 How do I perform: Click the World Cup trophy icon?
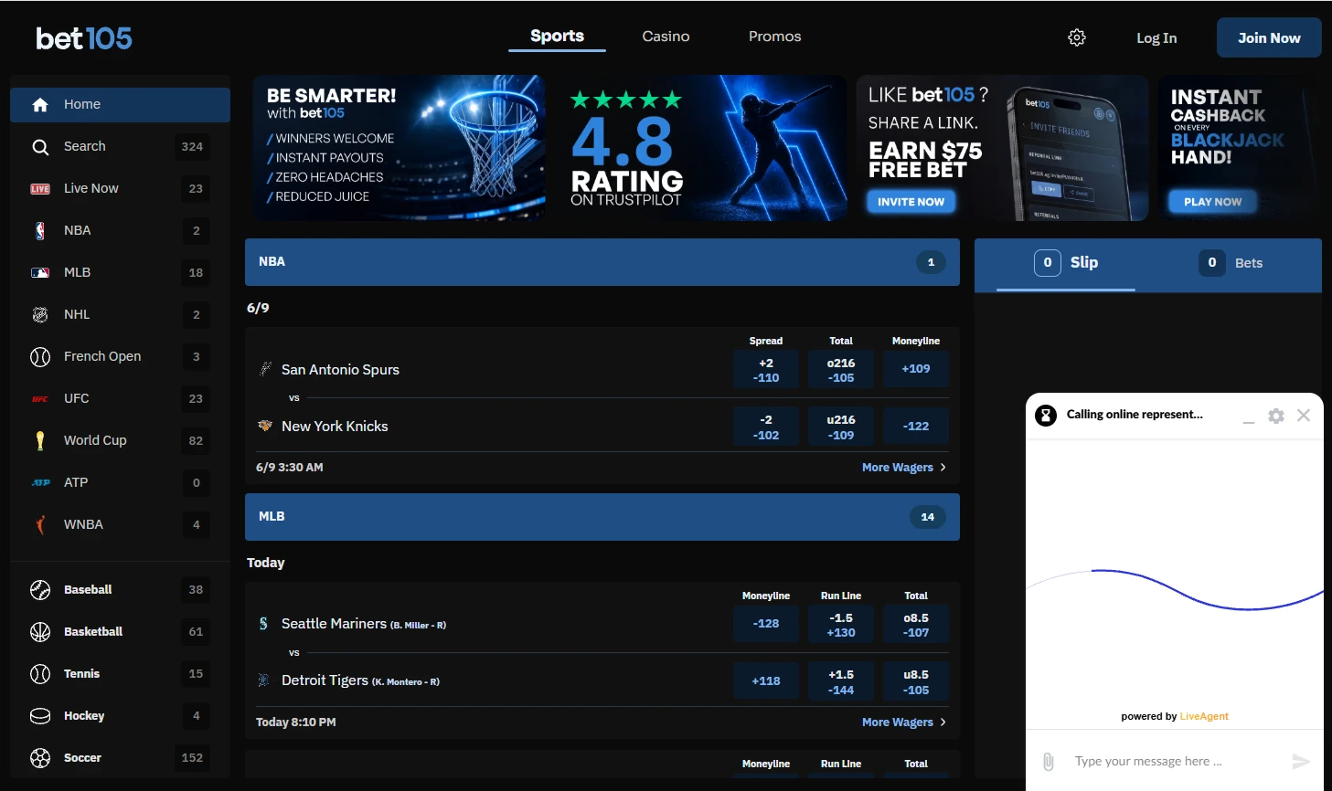pyautogui.click(x=40, y=441)
